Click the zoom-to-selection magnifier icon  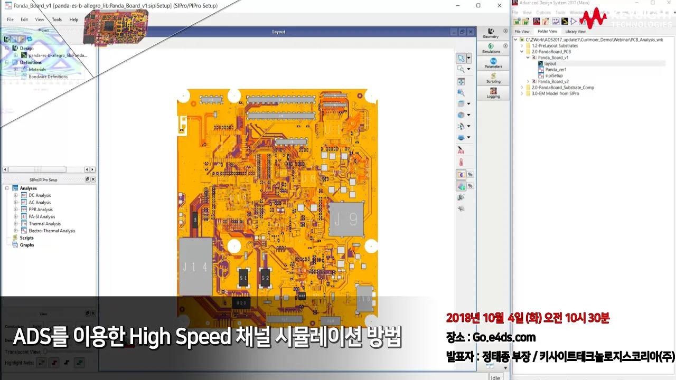point(461,92)
